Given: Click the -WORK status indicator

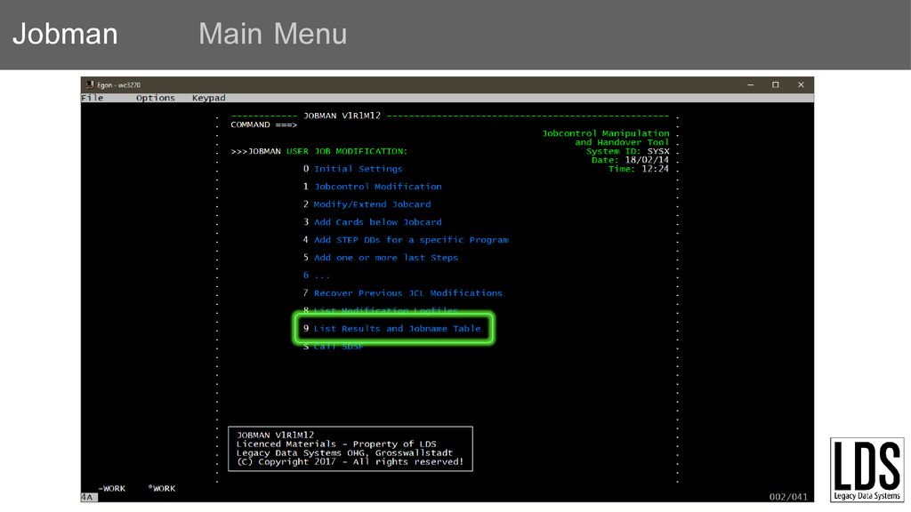Looking at the screenshot, I should click(111, 489).
